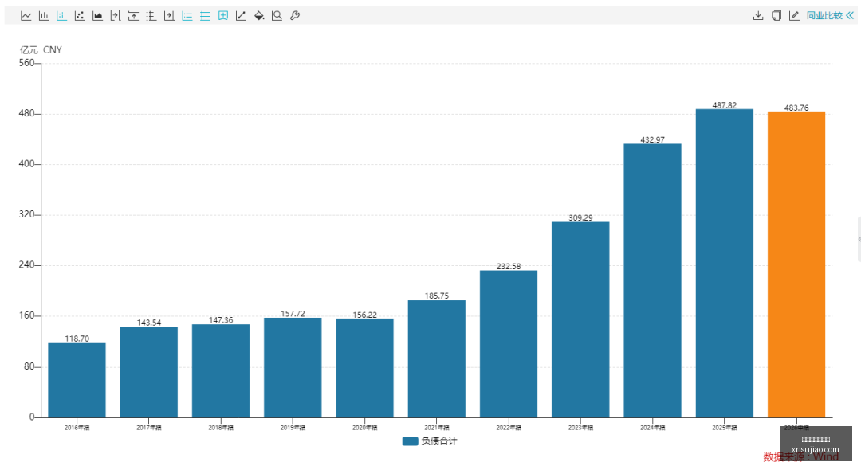Toggle the blue boxed-plus chart icon
861x470 pixels.
(223, 16)
